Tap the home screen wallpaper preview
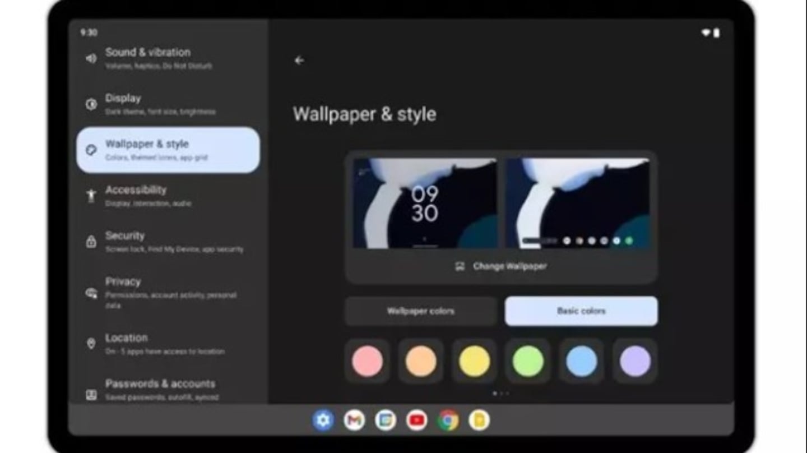Image resolution: width=807 pixels, height=453 pixels. [578, 203]
